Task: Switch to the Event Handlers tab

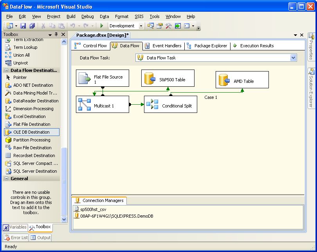Action: click(163, 46)
